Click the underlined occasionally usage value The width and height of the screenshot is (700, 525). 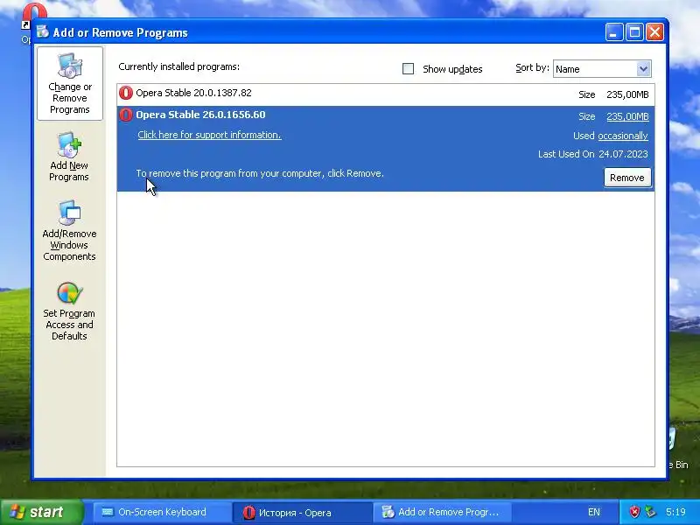[x=623, y=136]
